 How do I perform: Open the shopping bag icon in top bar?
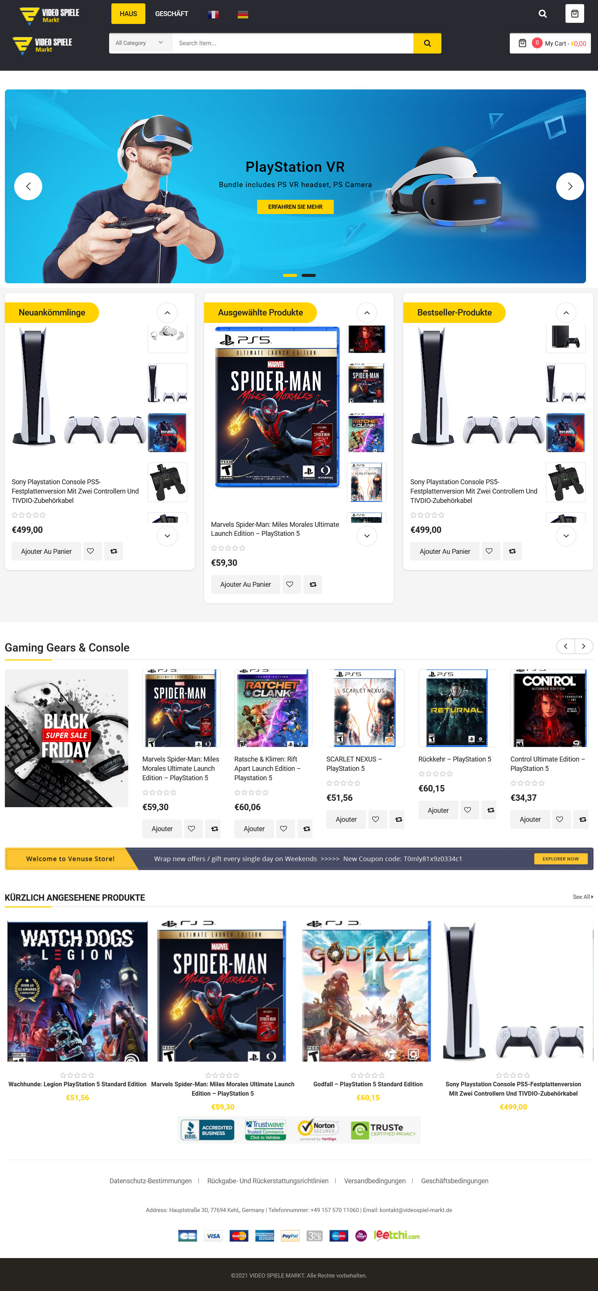tap(574, 13)
